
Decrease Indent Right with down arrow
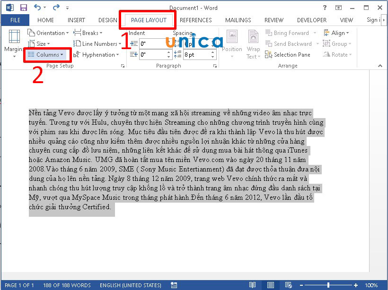[x=168, y=57]
